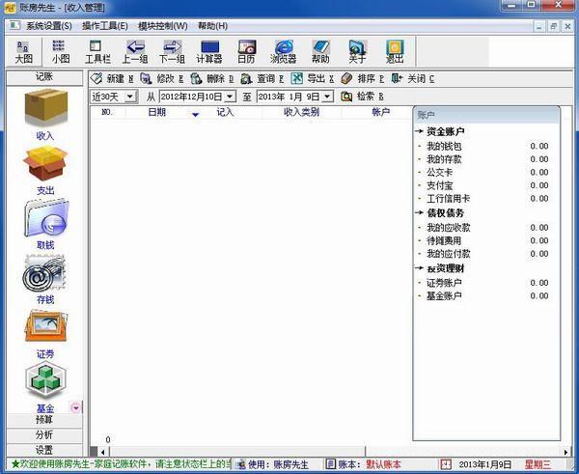
Task: Click the 退出 exit icon
Action: (395, 52)
